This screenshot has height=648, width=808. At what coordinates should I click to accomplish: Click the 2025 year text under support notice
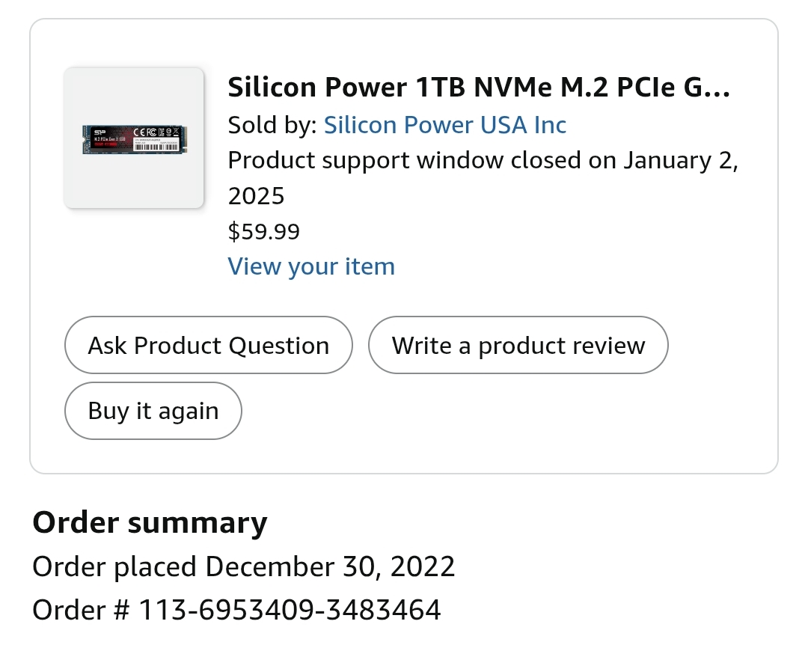[256, 196]
